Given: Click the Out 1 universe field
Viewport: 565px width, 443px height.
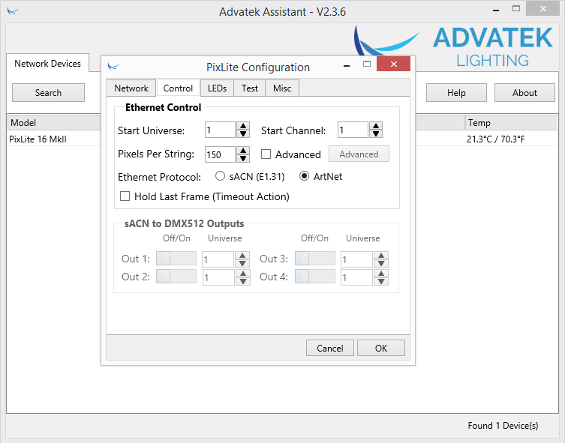Looking at the screenshot, I should [218, 259].
